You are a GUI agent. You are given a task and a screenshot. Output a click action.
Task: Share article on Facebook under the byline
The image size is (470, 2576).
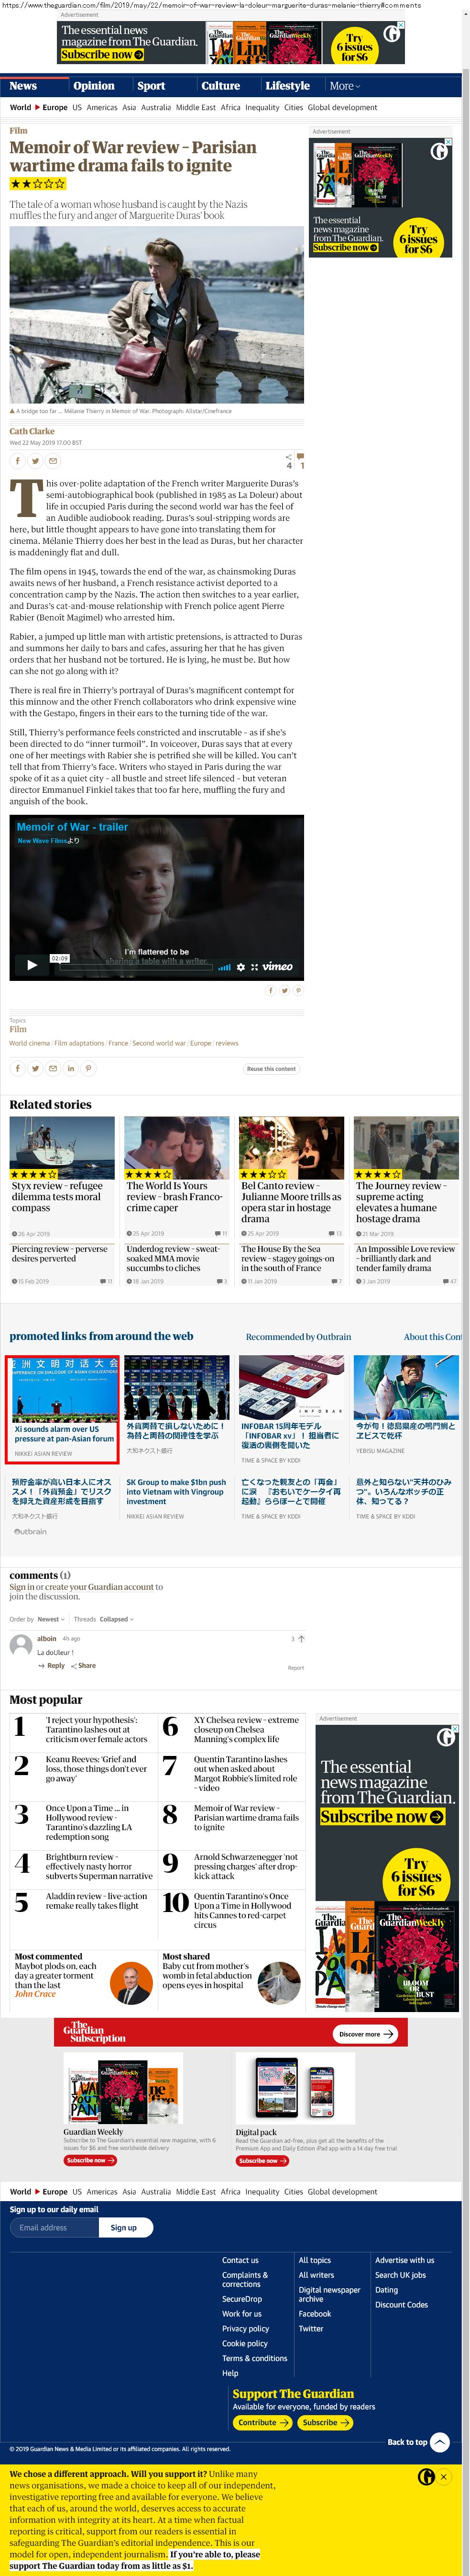pyautogui.click(x=17, y=461)
